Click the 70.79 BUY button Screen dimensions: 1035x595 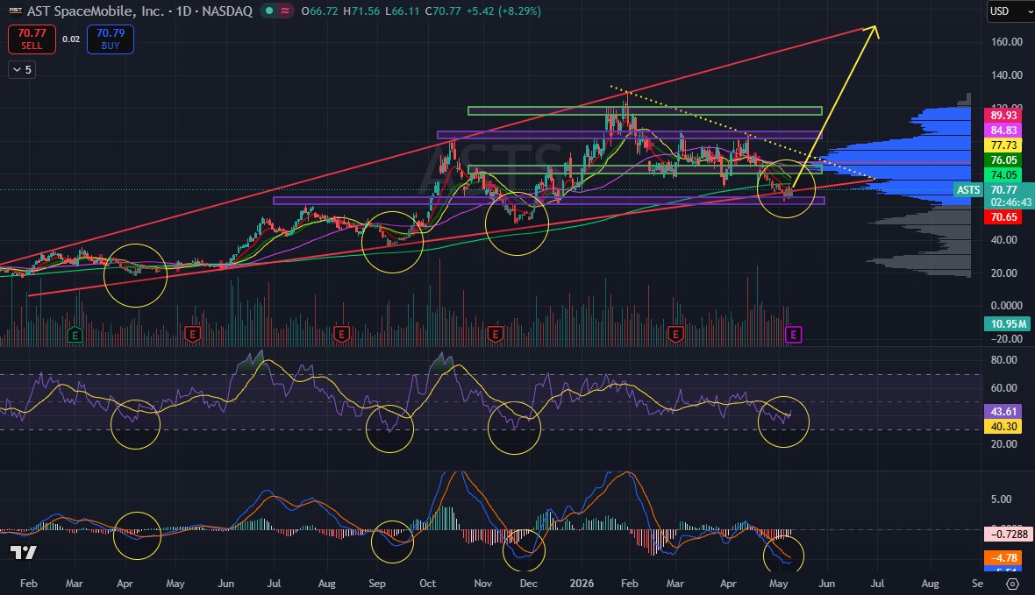tap(111, 39)
